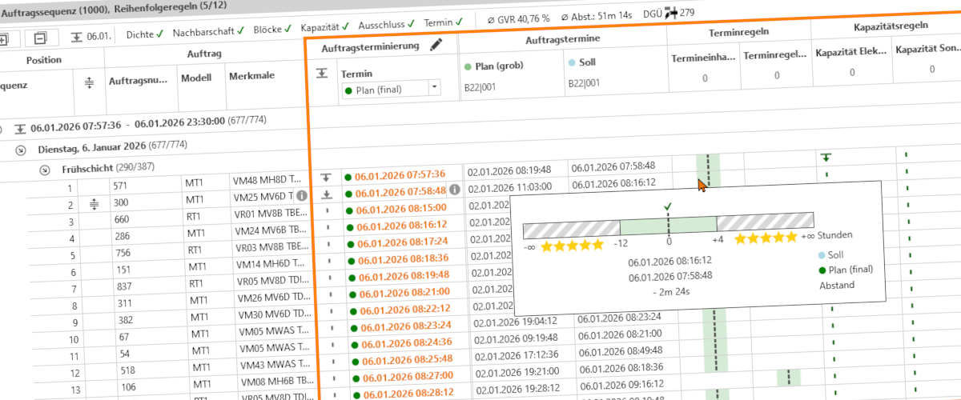Viewport: 961px width, 400px height.
Task: Click the down-arrow icon before 06.01.2026 07:58:48
Action: (x=326, y=194)
